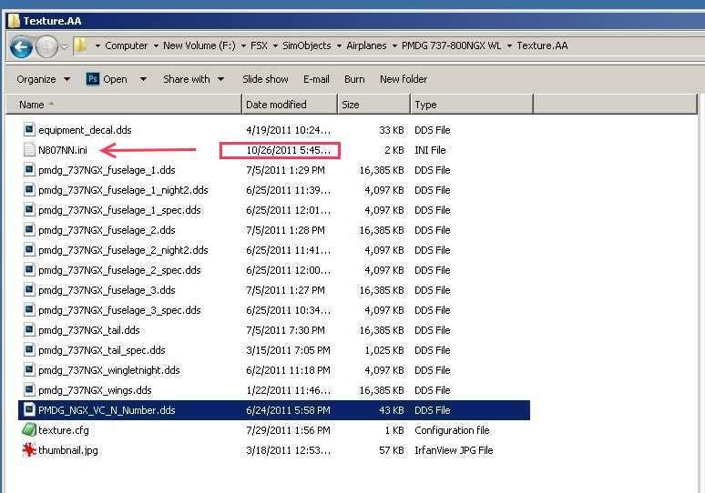The height and width of the screenshot is (493, 705).
Task: Click the green texture.cfg file icon
Action: (x=29, y=429)
